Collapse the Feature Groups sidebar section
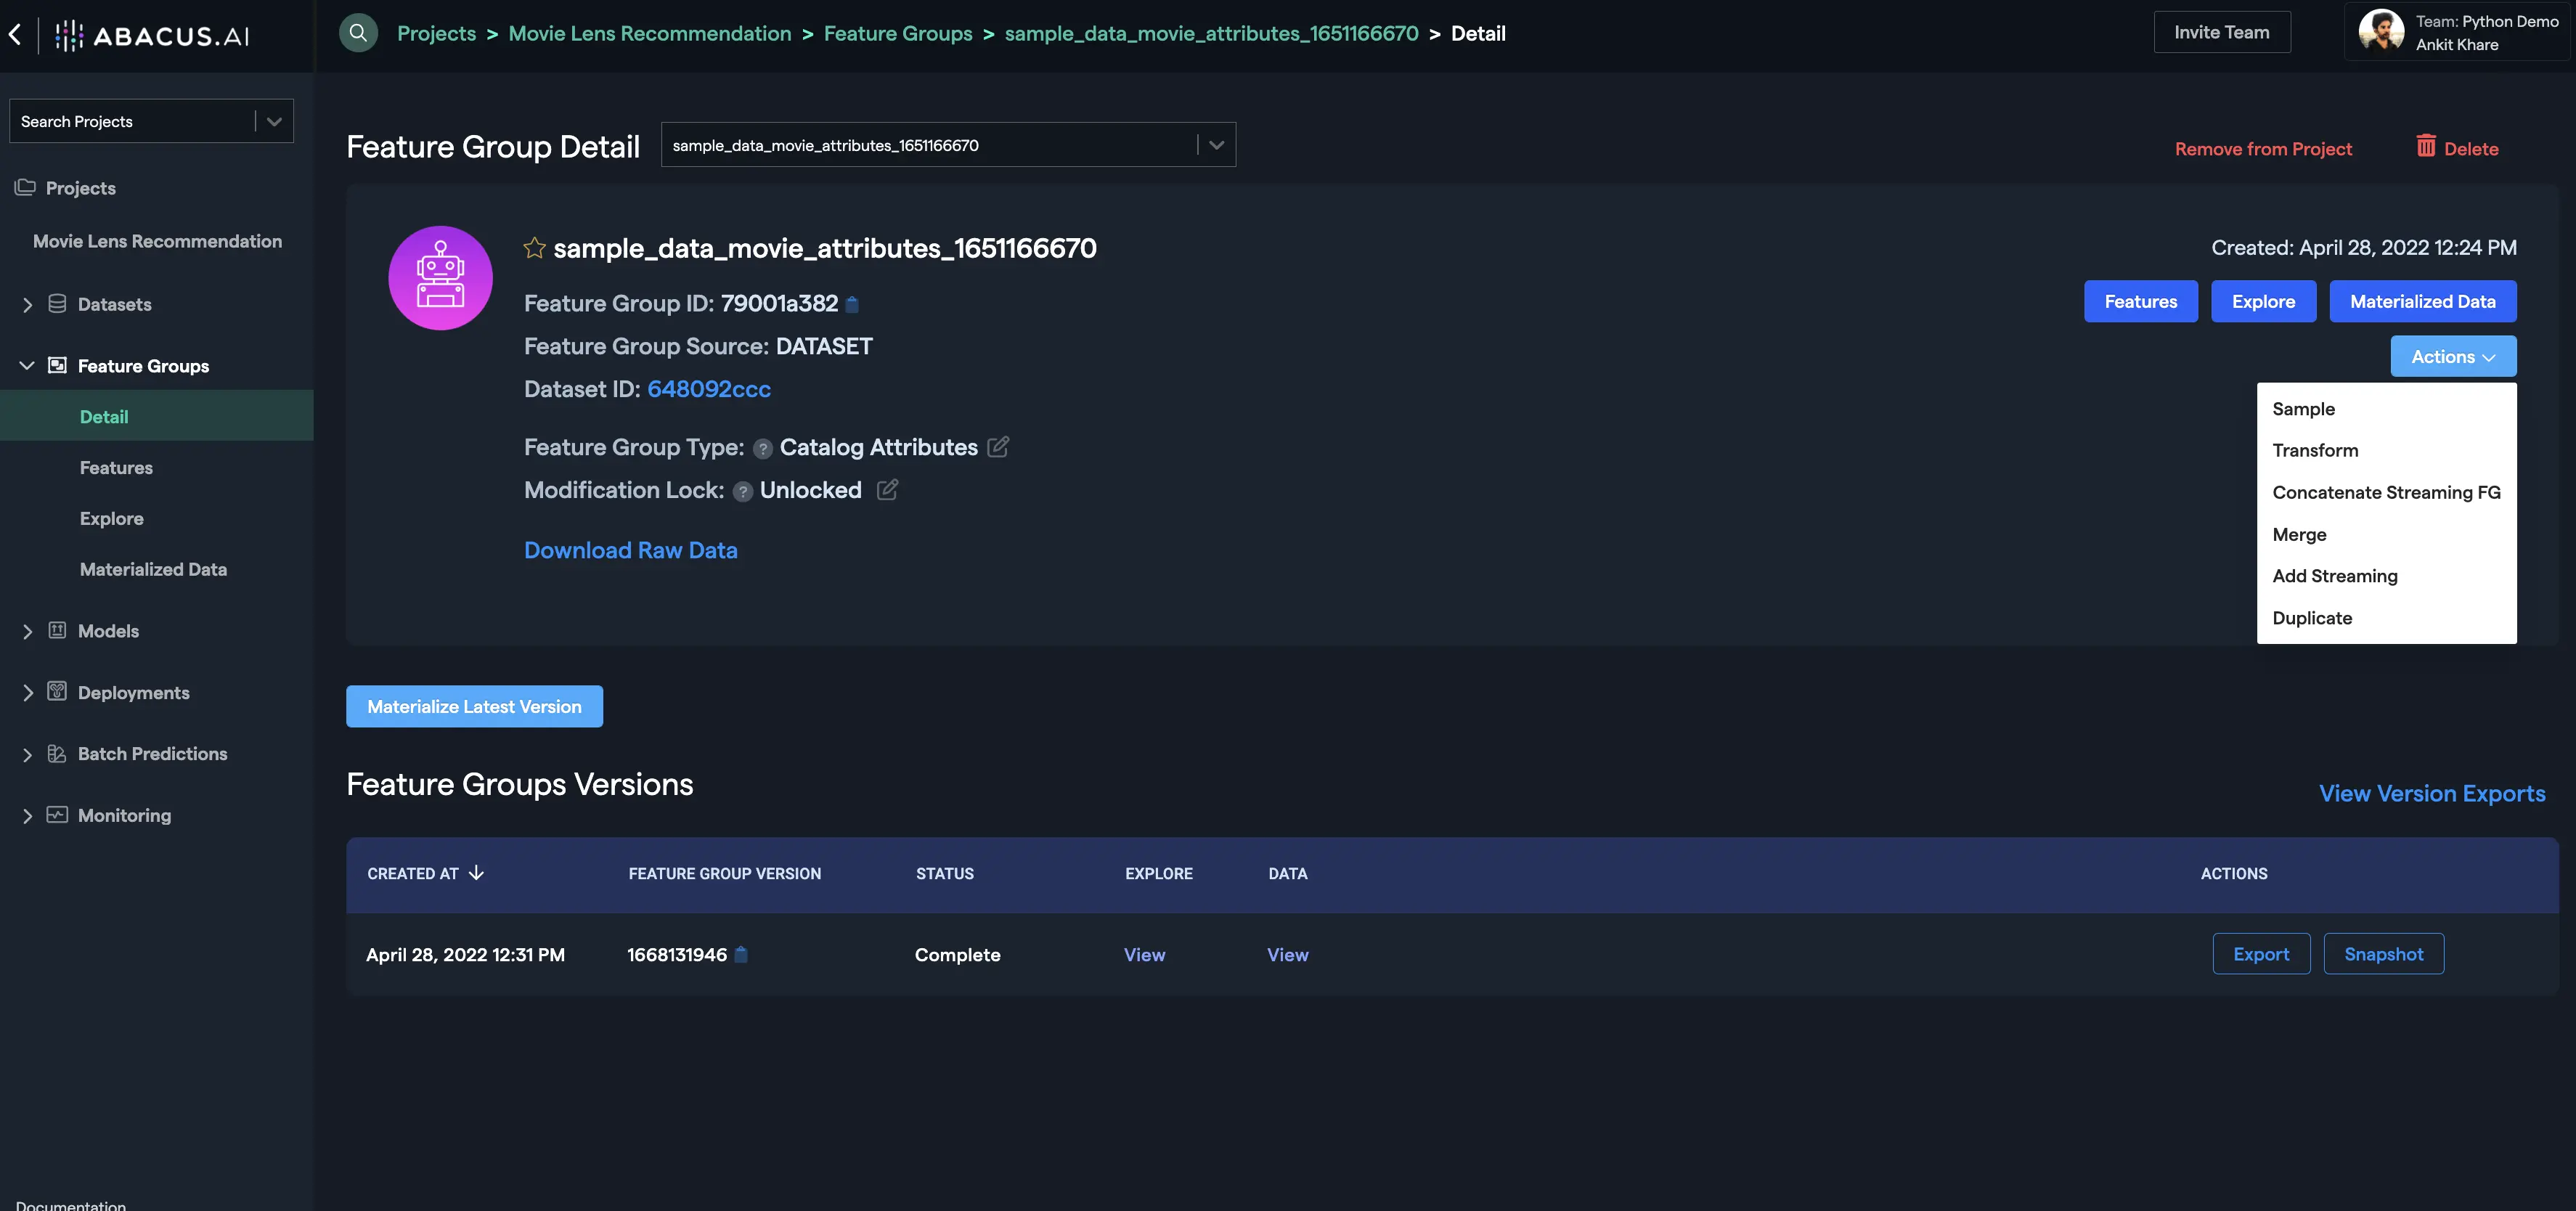Image resolution: width=2576 pixels, height=1211 pixels. pos(27,366)
